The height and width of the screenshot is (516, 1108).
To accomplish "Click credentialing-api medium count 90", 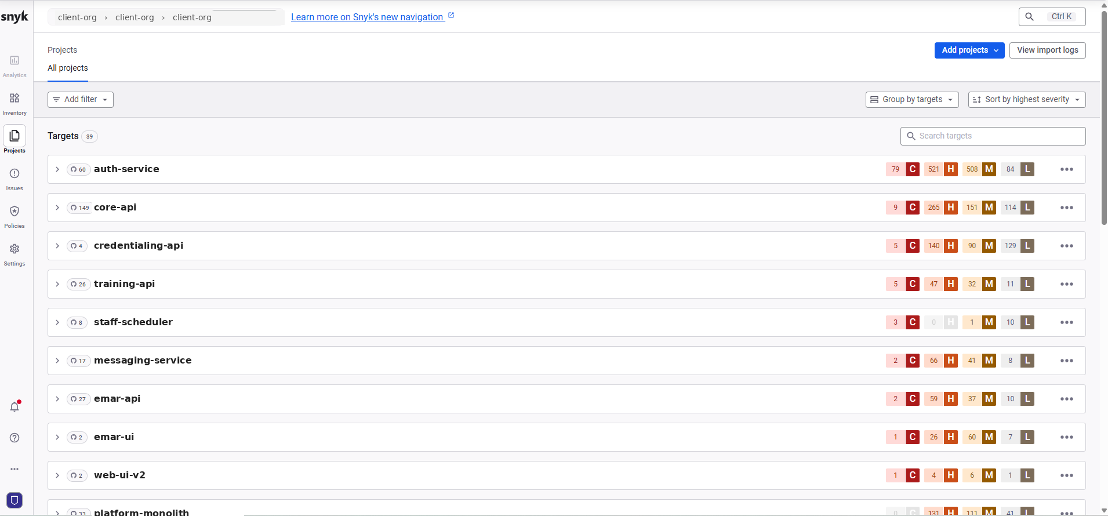I will (972, 246).
